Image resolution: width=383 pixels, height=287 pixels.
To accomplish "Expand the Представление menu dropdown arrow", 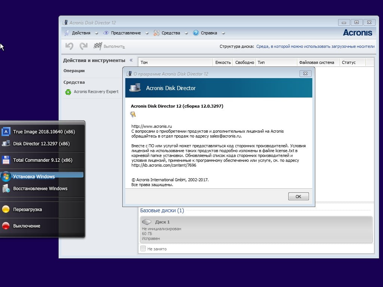I will click(x=147, y=33).
